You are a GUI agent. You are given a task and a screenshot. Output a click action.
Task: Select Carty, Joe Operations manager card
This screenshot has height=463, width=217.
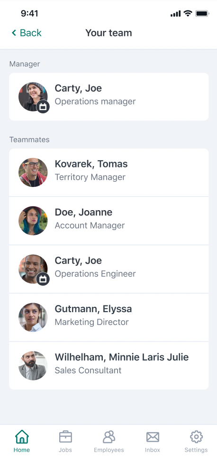click(109, 97)
